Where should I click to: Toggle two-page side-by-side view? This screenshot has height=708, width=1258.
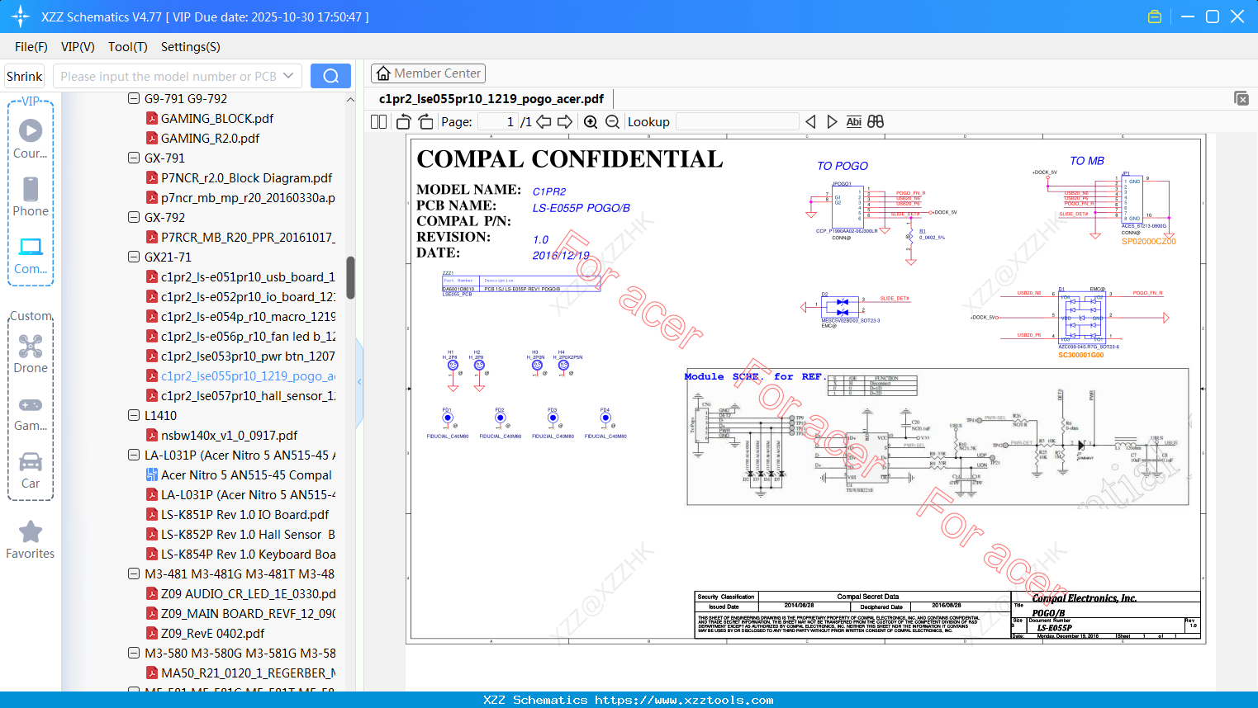tap(379, 121)
